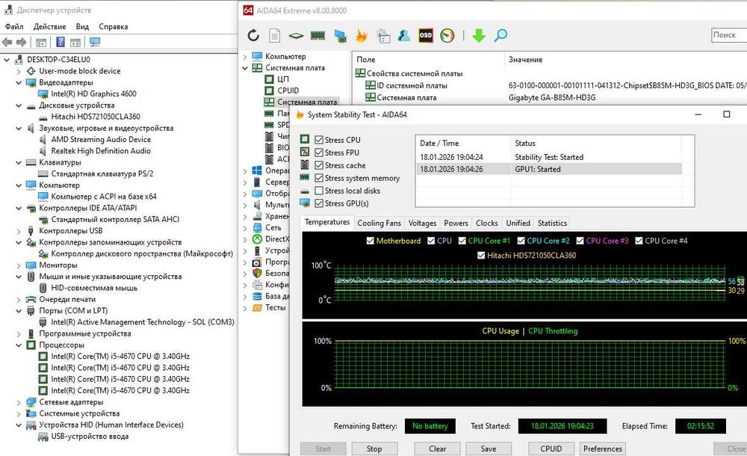Launch stability test via flame toolbar icon

(x=361, y=35)
